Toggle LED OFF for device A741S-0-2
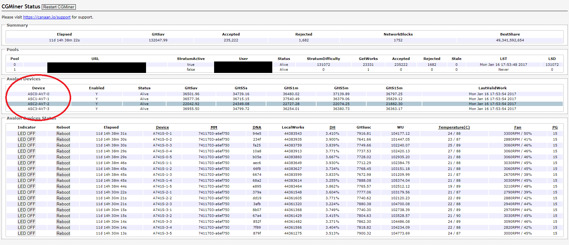The image size is (569, 245). tap(26, 139)
